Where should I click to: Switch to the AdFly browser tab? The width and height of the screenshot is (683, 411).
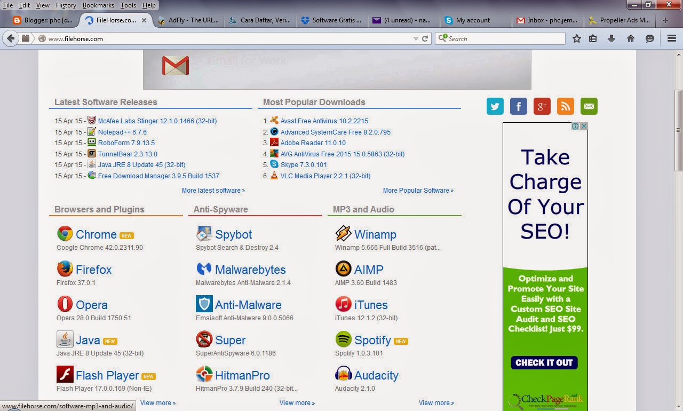pyautogui.click(x=189, y=20)
